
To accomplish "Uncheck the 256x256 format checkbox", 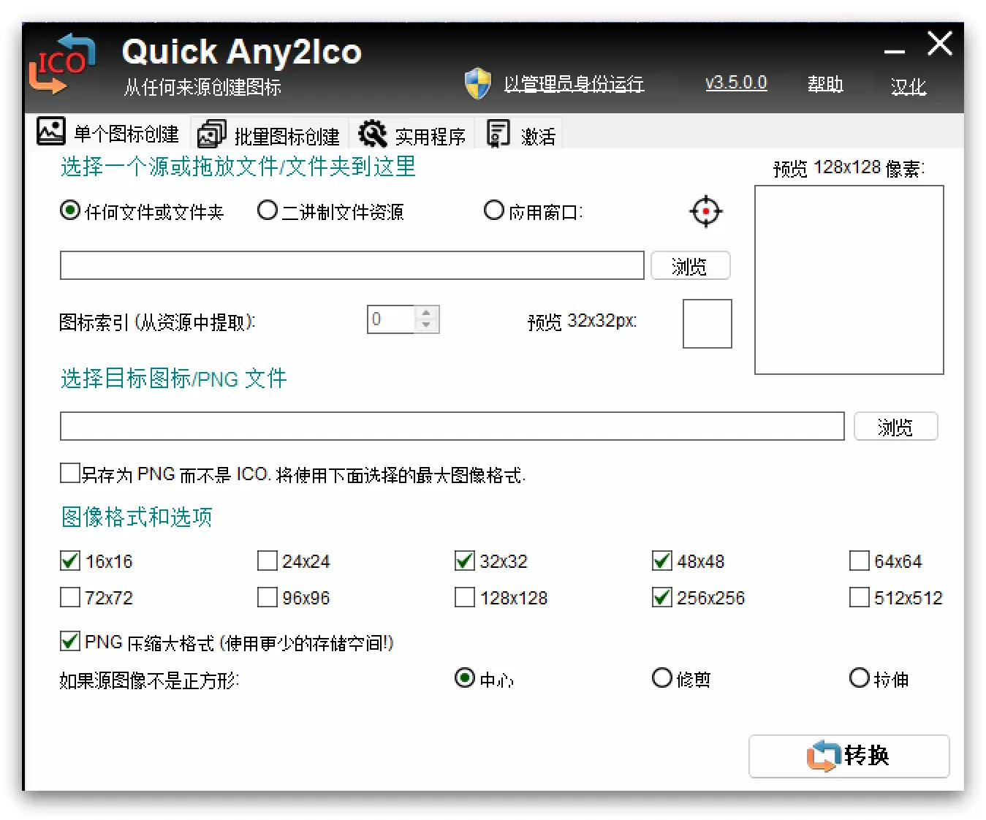I will [662, 597].
